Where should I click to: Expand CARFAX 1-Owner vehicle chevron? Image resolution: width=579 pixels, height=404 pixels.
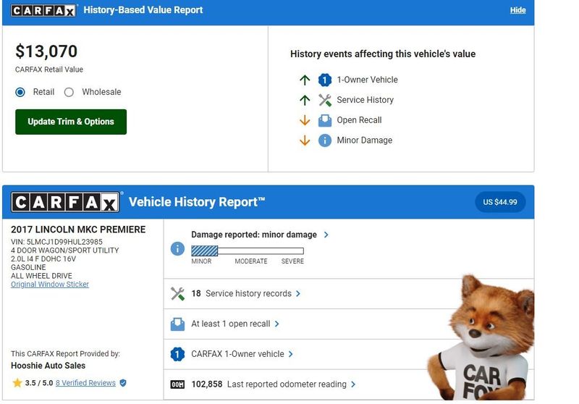pos(291,354)
